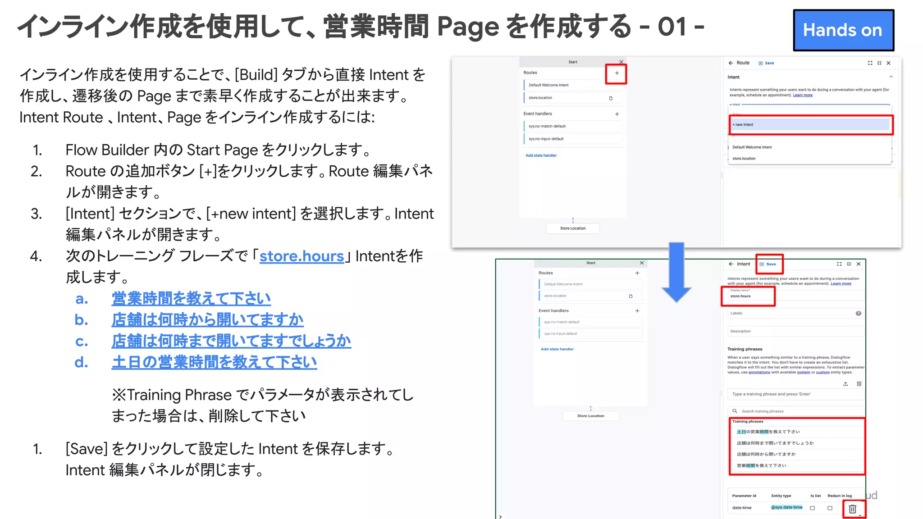Click slide link a '営業時間を教えて下さい'
Screen dimensions: 923x519
[191, 298]
